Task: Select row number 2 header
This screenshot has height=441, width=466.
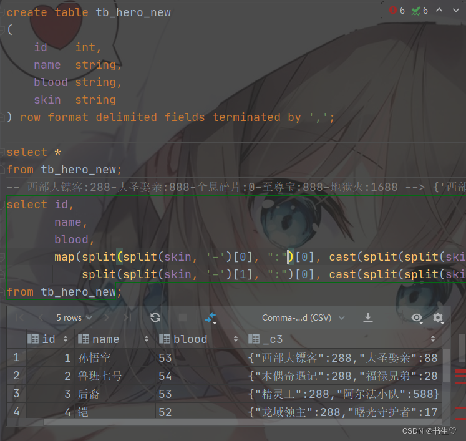Action: 16,376
